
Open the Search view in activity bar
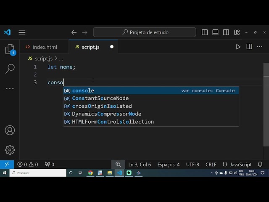(10, 69)
